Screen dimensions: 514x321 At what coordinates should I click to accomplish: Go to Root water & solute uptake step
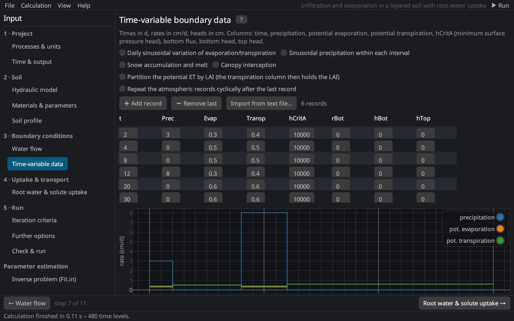(x=464, y=303)
